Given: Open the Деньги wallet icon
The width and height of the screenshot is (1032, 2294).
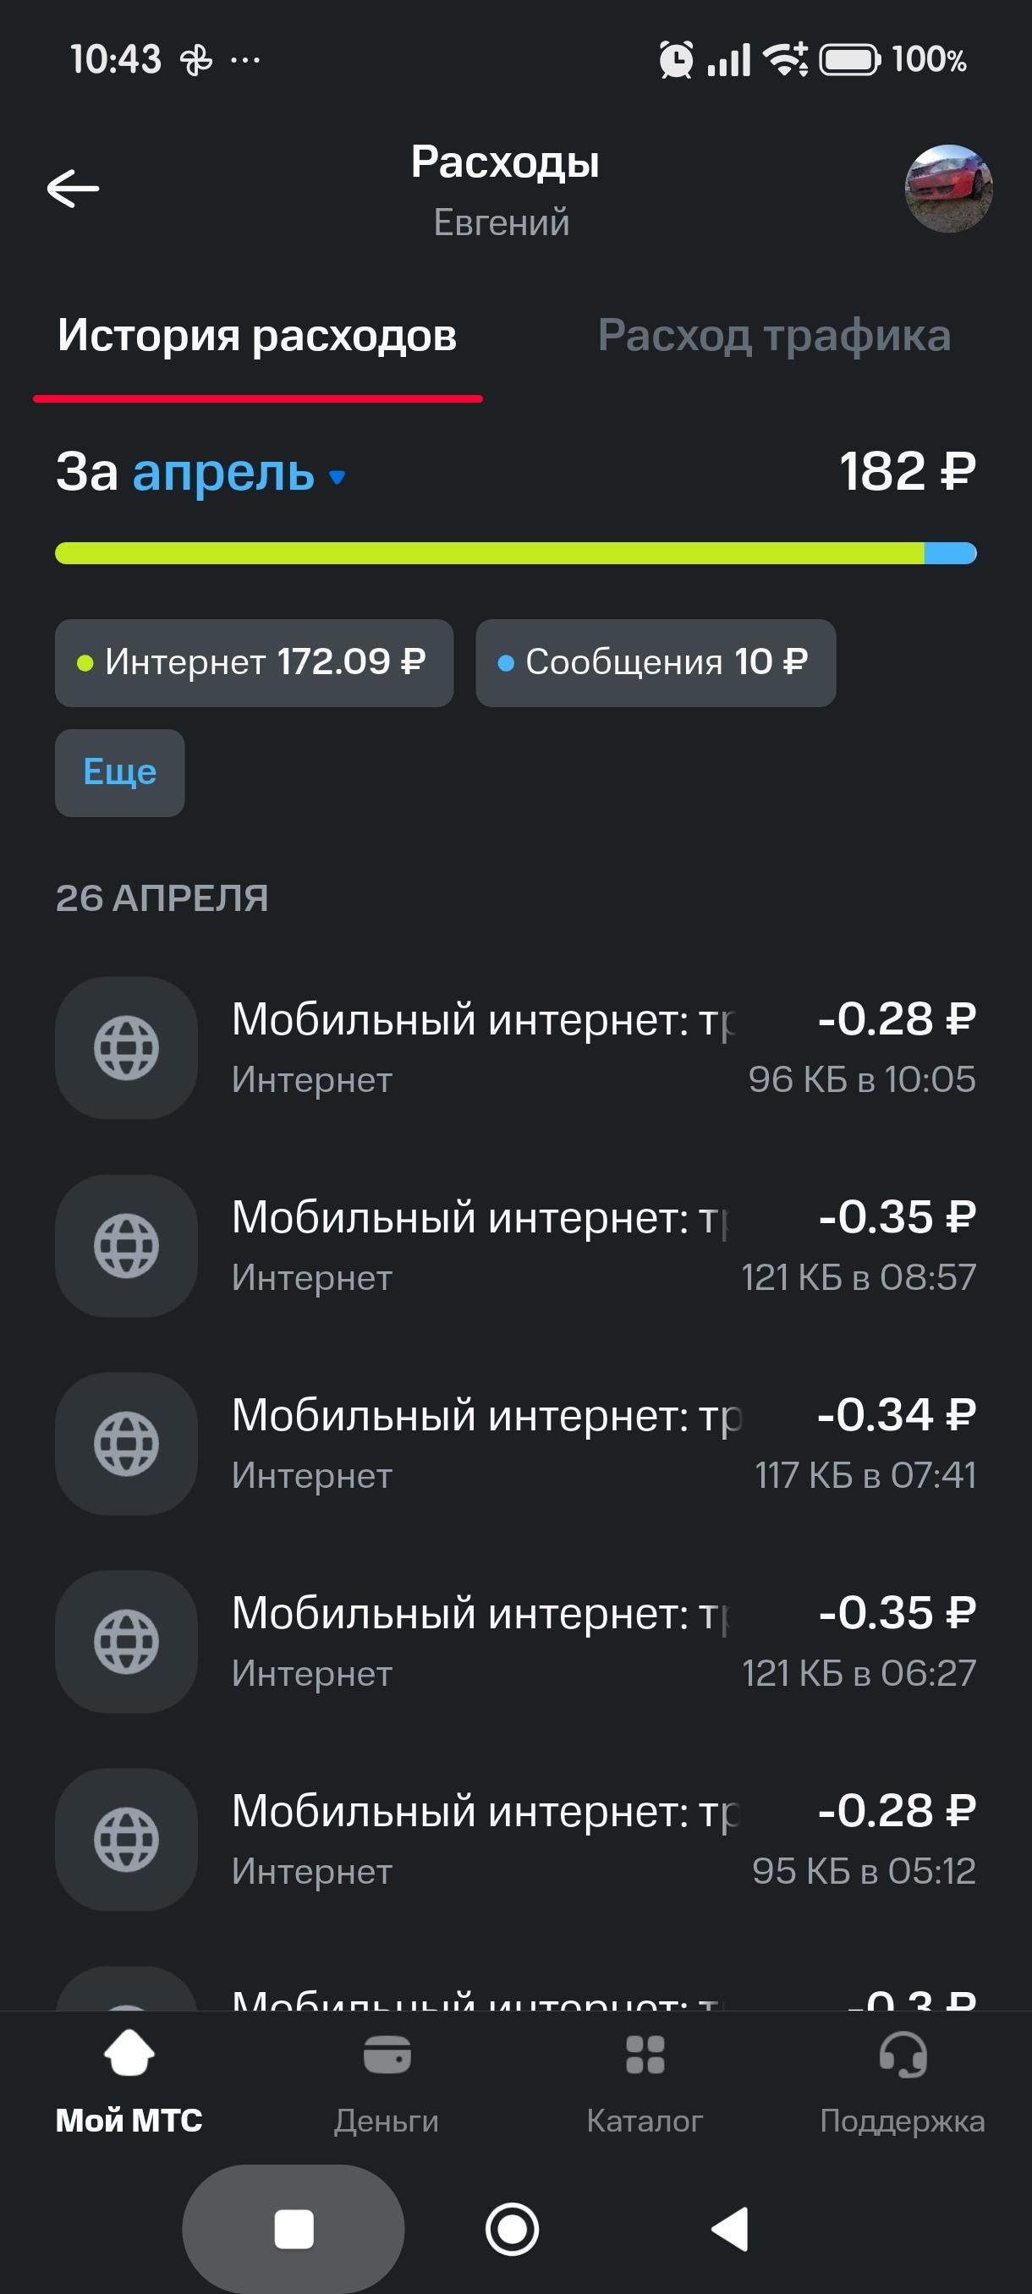Looking at the screenshot, I should point(387,2055).
